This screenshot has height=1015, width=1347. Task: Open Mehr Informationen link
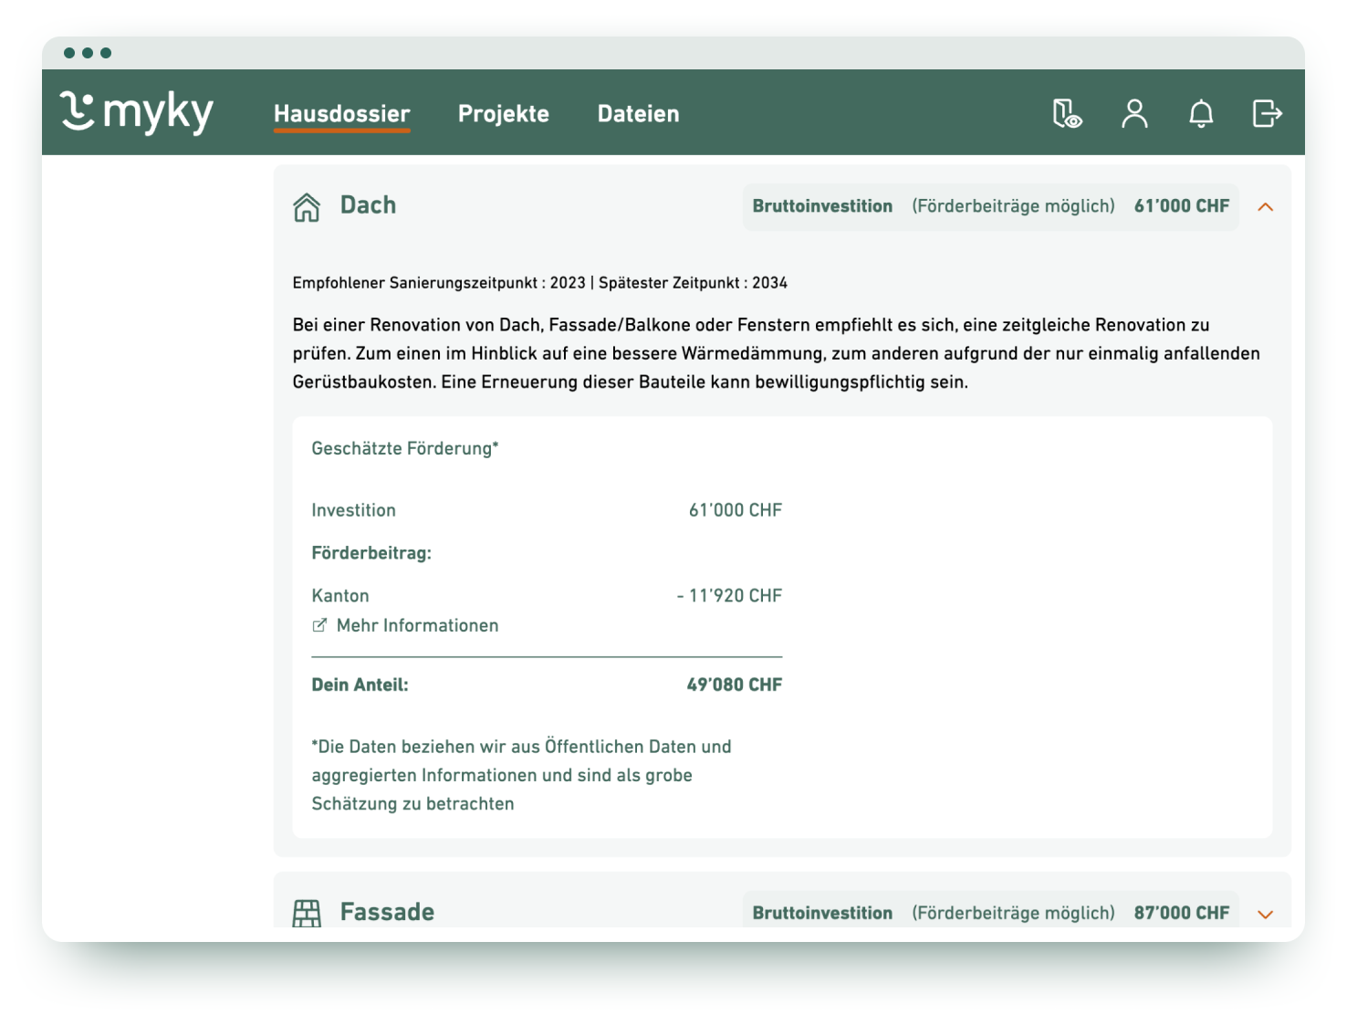pos(418,625)
